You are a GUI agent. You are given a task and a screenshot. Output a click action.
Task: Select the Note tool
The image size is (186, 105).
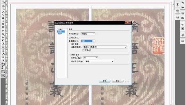(x=3, y=51)
